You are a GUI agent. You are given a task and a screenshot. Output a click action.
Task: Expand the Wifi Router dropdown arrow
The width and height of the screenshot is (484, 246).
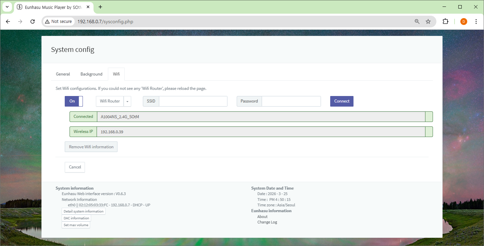point(127,101)
